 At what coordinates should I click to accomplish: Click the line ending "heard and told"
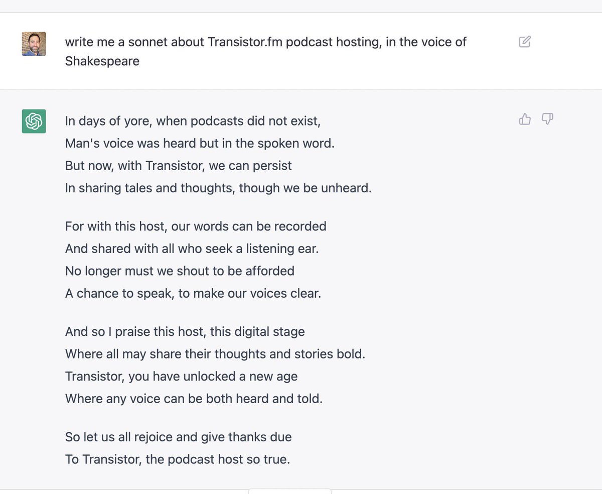coord(194,399)
